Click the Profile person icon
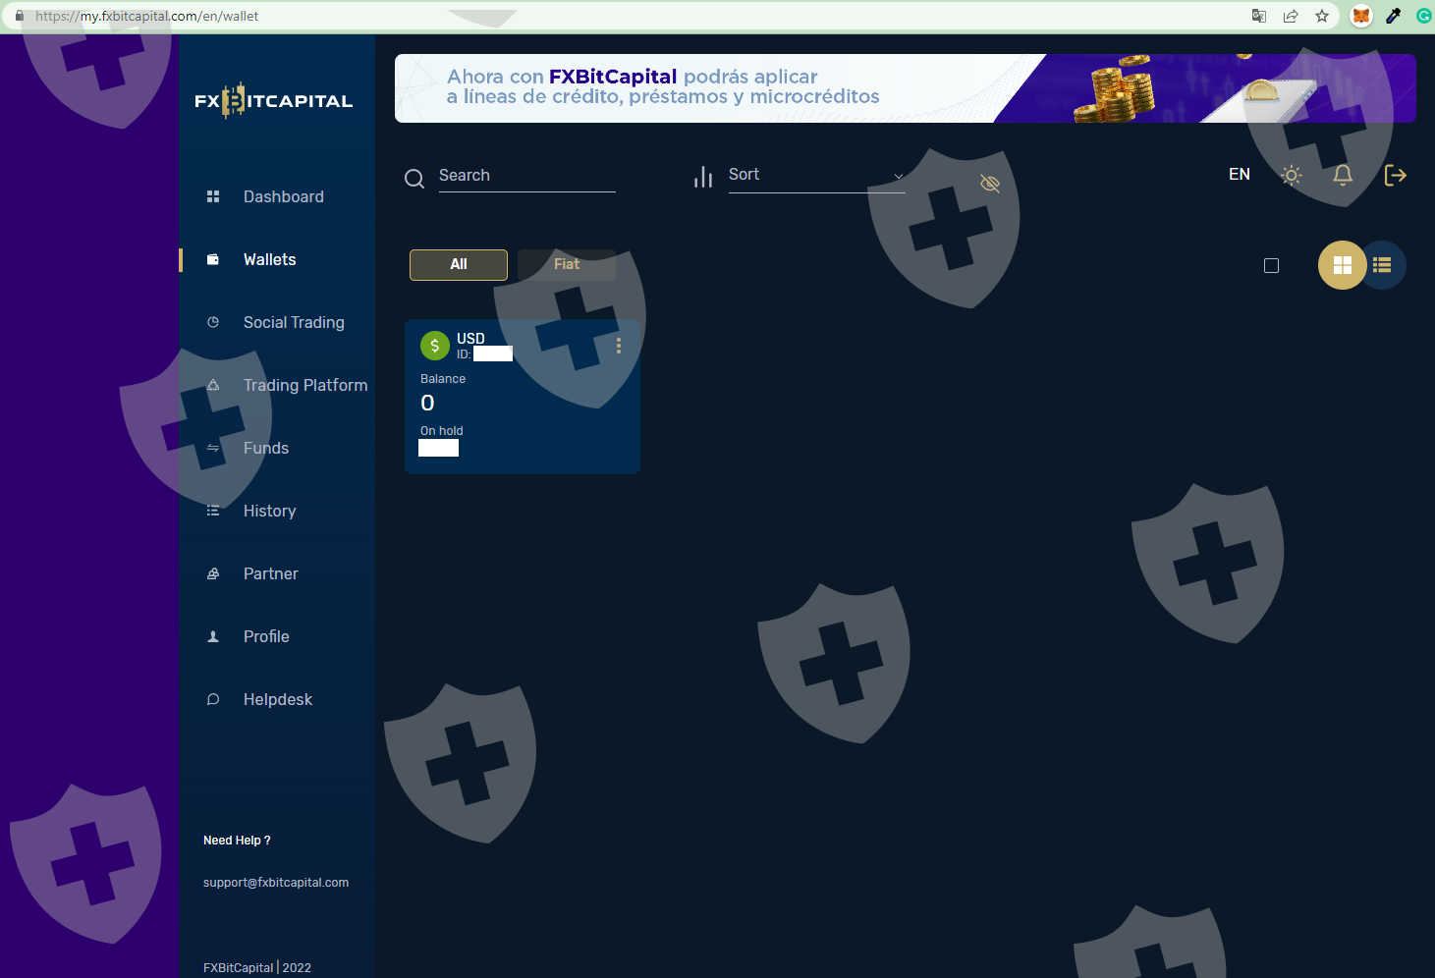The height and width of the screenshot is (978, 1435). [x=213, y=636]
